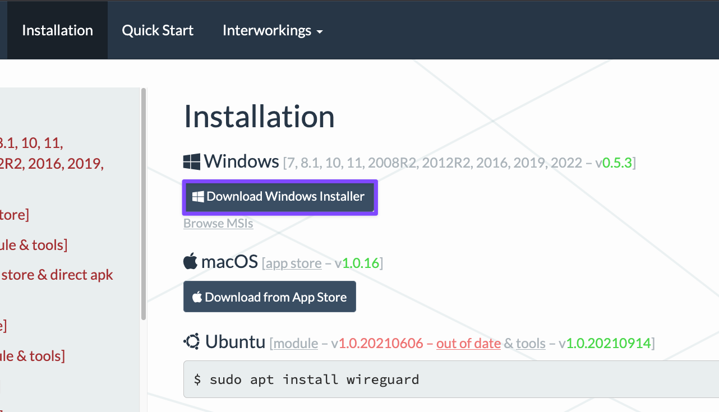
Task: Open the macOS app store link
Action: point(293,263)
